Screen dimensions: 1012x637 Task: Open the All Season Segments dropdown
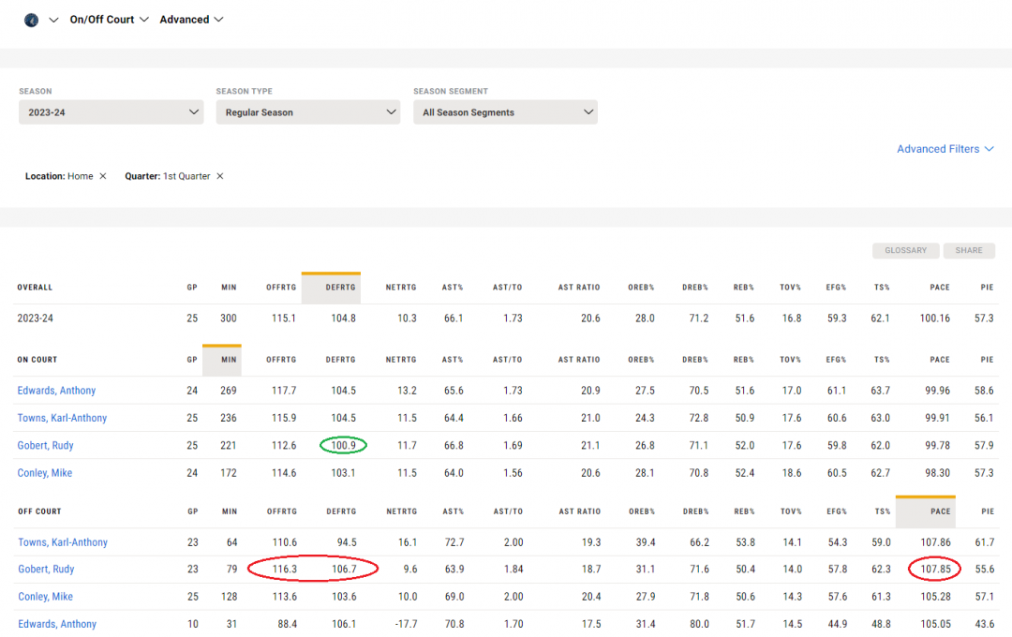click(x=505, y=112)
